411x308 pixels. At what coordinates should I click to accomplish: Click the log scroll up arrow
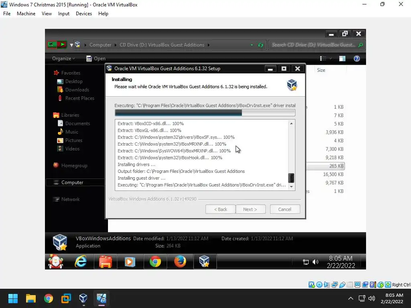click(291, 124)
